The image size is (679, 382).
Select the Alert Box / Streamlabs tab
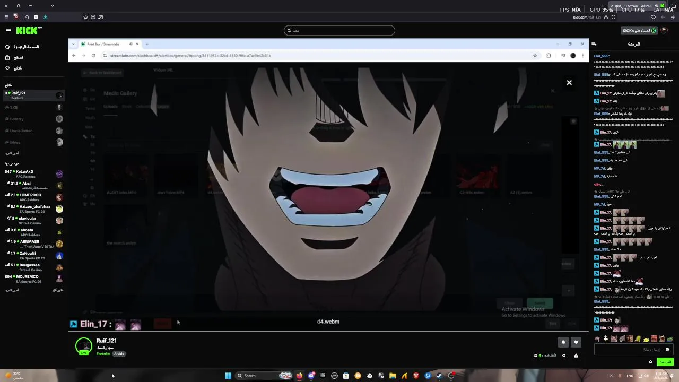tap(110, 44)
